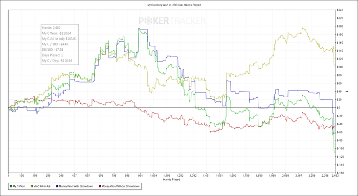Select the 'My C All-In Adj' legend label
This screenshot has width=358, height=196.
pyautogui.click(x=42, y=186)
